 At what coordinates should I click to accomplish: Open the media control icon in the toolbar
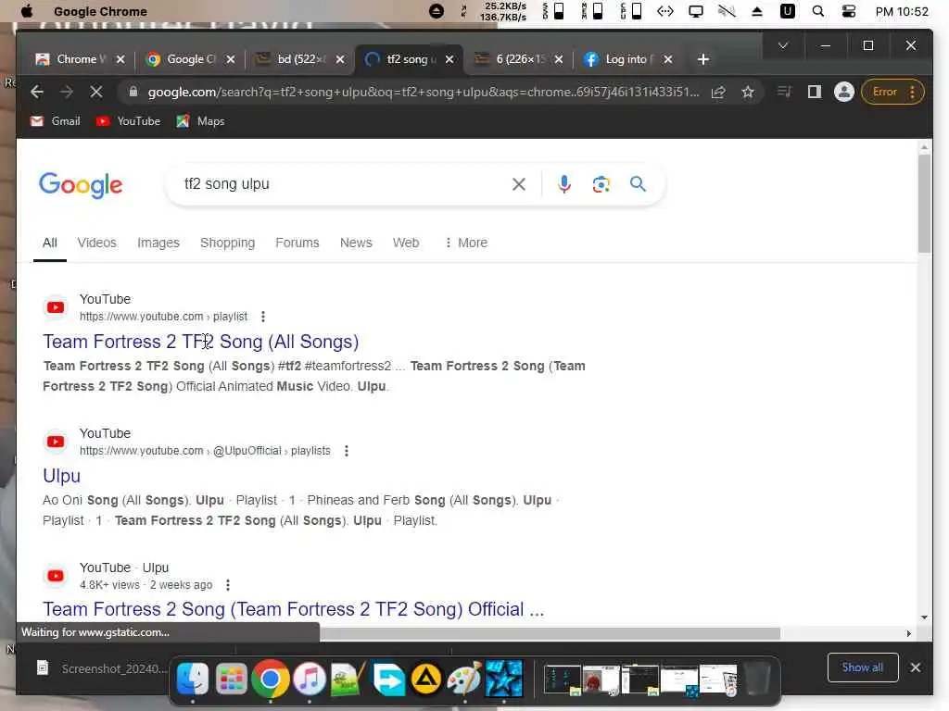pos(784,92)
